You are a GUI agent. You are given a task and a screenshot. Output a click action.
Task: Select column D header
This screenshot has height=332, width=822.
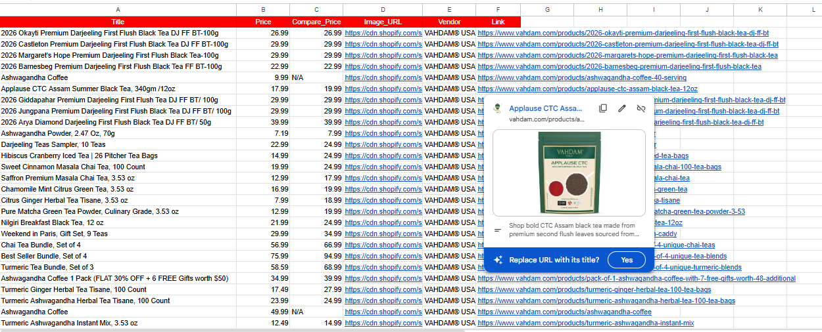383,10
